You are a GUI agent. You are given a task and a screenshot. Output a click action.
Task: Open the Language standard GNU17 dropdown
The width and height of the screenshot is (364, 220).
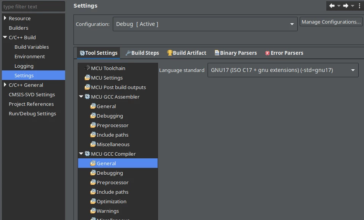pyautogui.click(x=283, y=70)
